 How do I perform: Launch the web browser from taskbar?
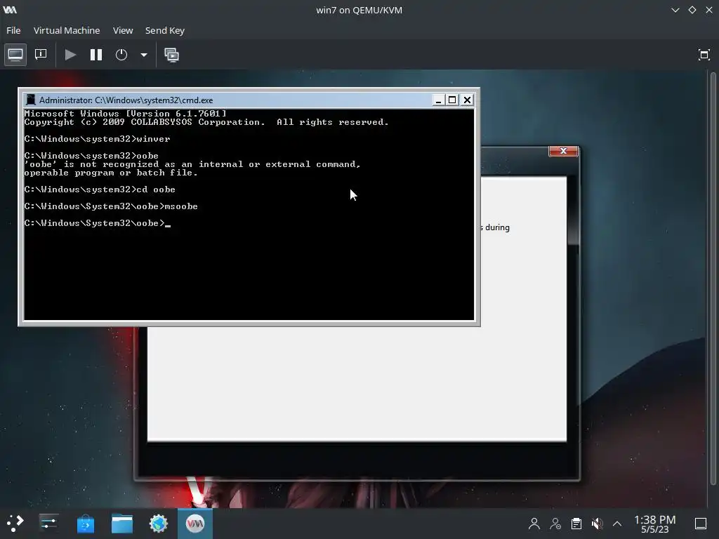click(159, 524)
